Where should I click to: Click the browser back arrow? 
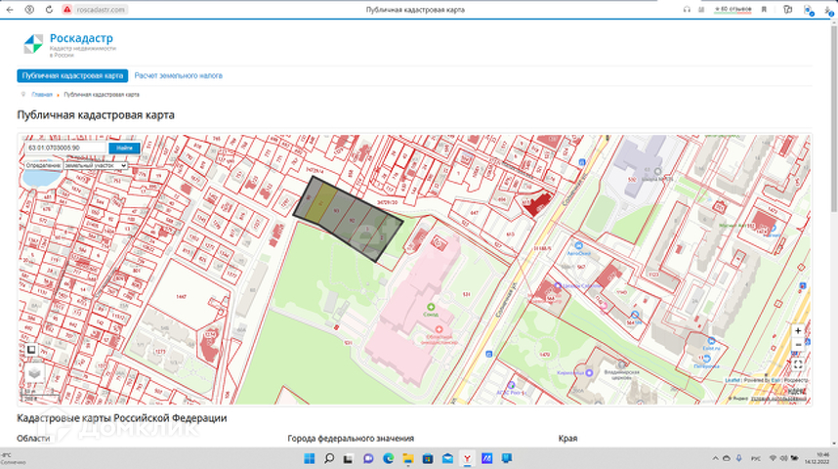click(11, 9)
